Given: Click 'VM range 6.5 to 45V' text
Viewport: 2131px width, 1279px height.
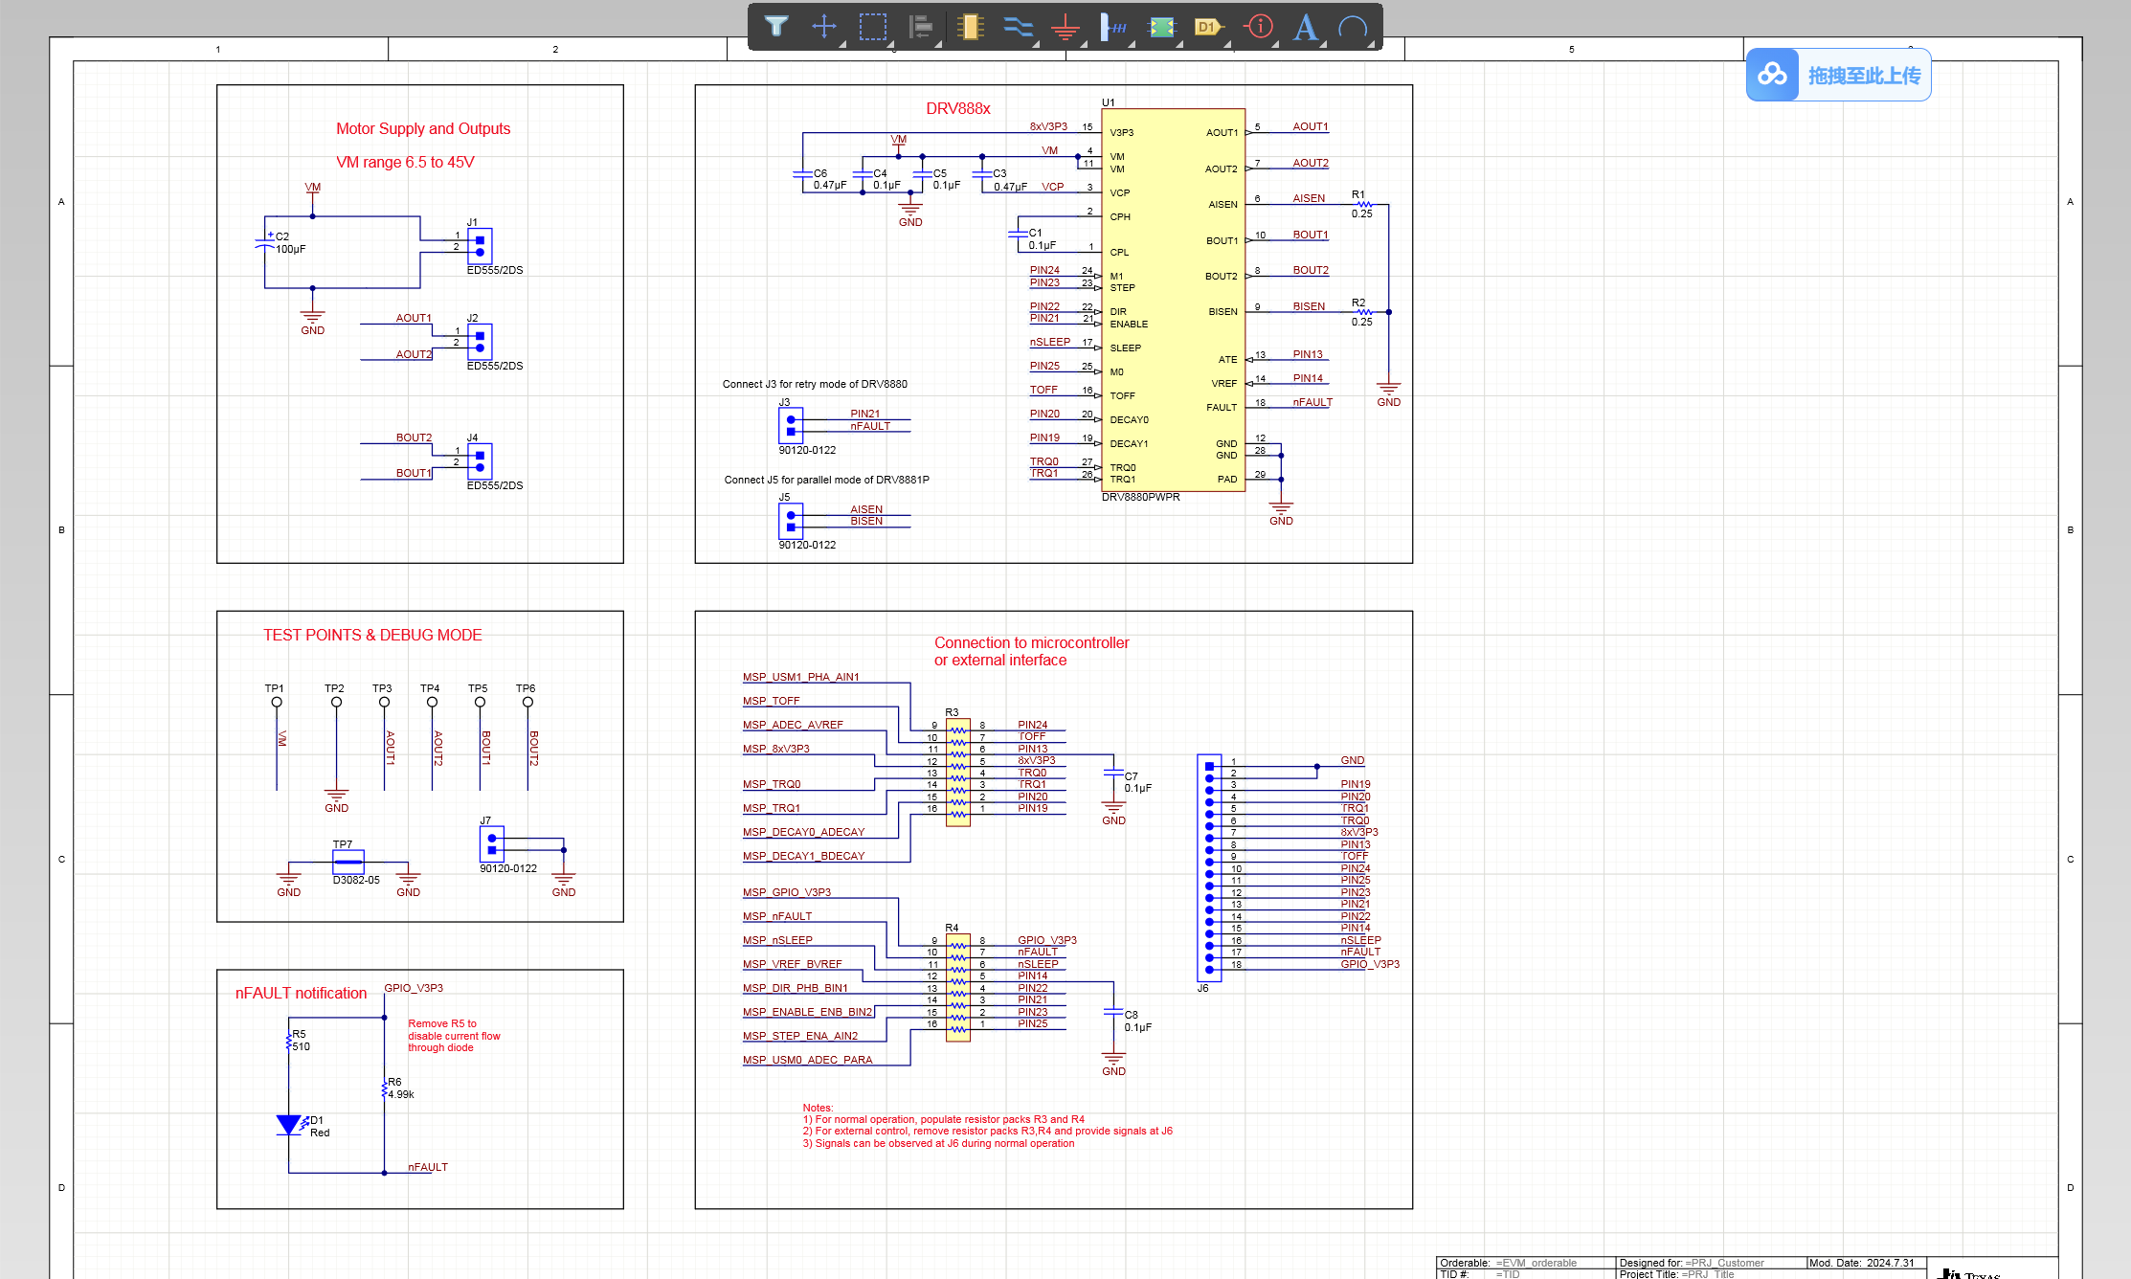Looking at the screenshot, I should (x=405, y=162).
